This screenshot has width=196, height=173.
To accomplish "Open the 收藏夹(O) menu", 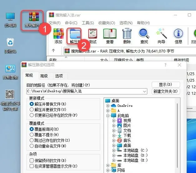I will pyautogui.click(x=106, y=23).
